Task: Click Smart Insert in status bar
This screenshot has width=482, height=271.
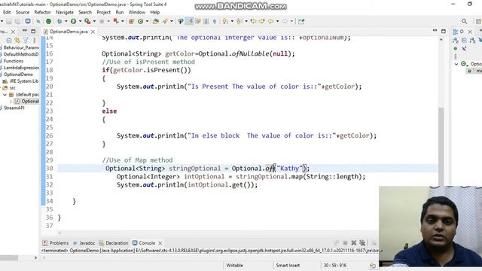Action: point(288,265)
